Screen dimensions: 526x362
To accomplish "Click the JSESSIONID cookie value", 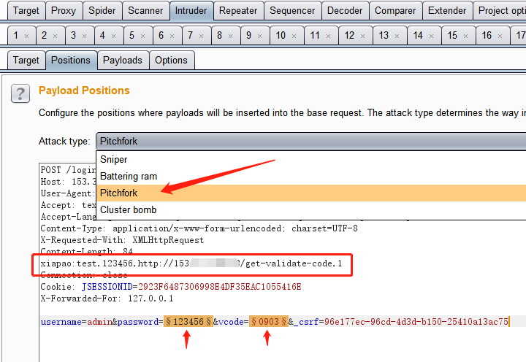I will (x=219, y=287).
